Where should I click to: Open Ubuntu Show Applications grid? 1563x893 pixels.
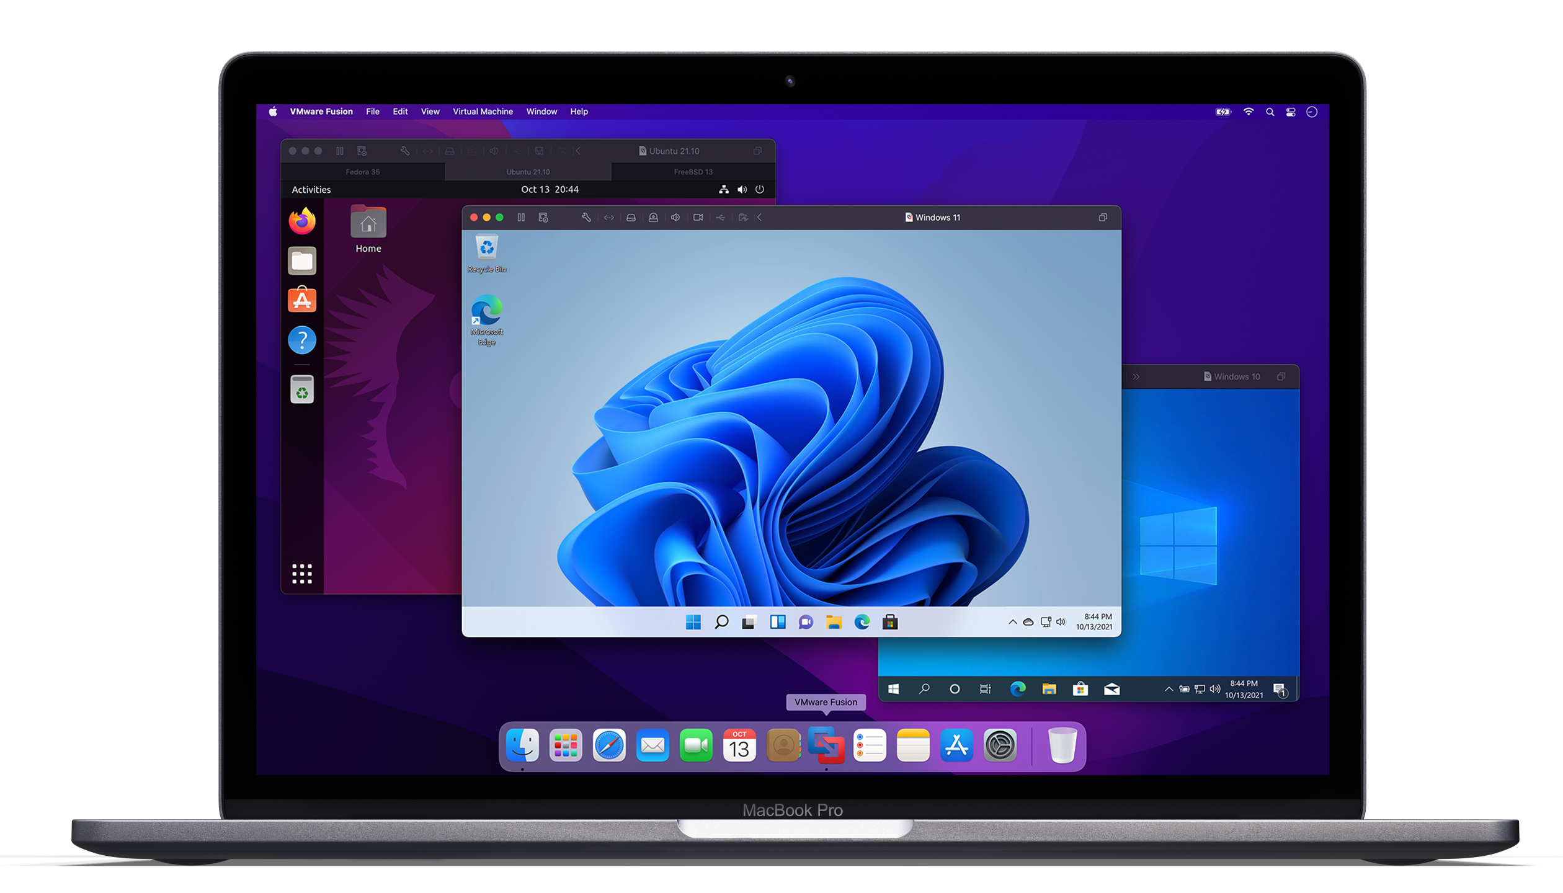302,574
